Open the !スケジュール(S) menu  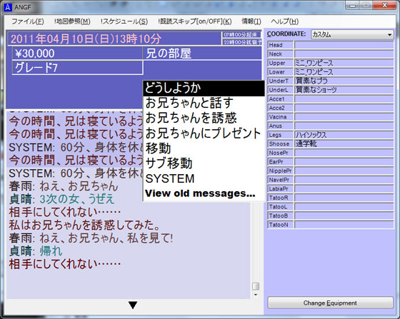(x=124, y=21)
